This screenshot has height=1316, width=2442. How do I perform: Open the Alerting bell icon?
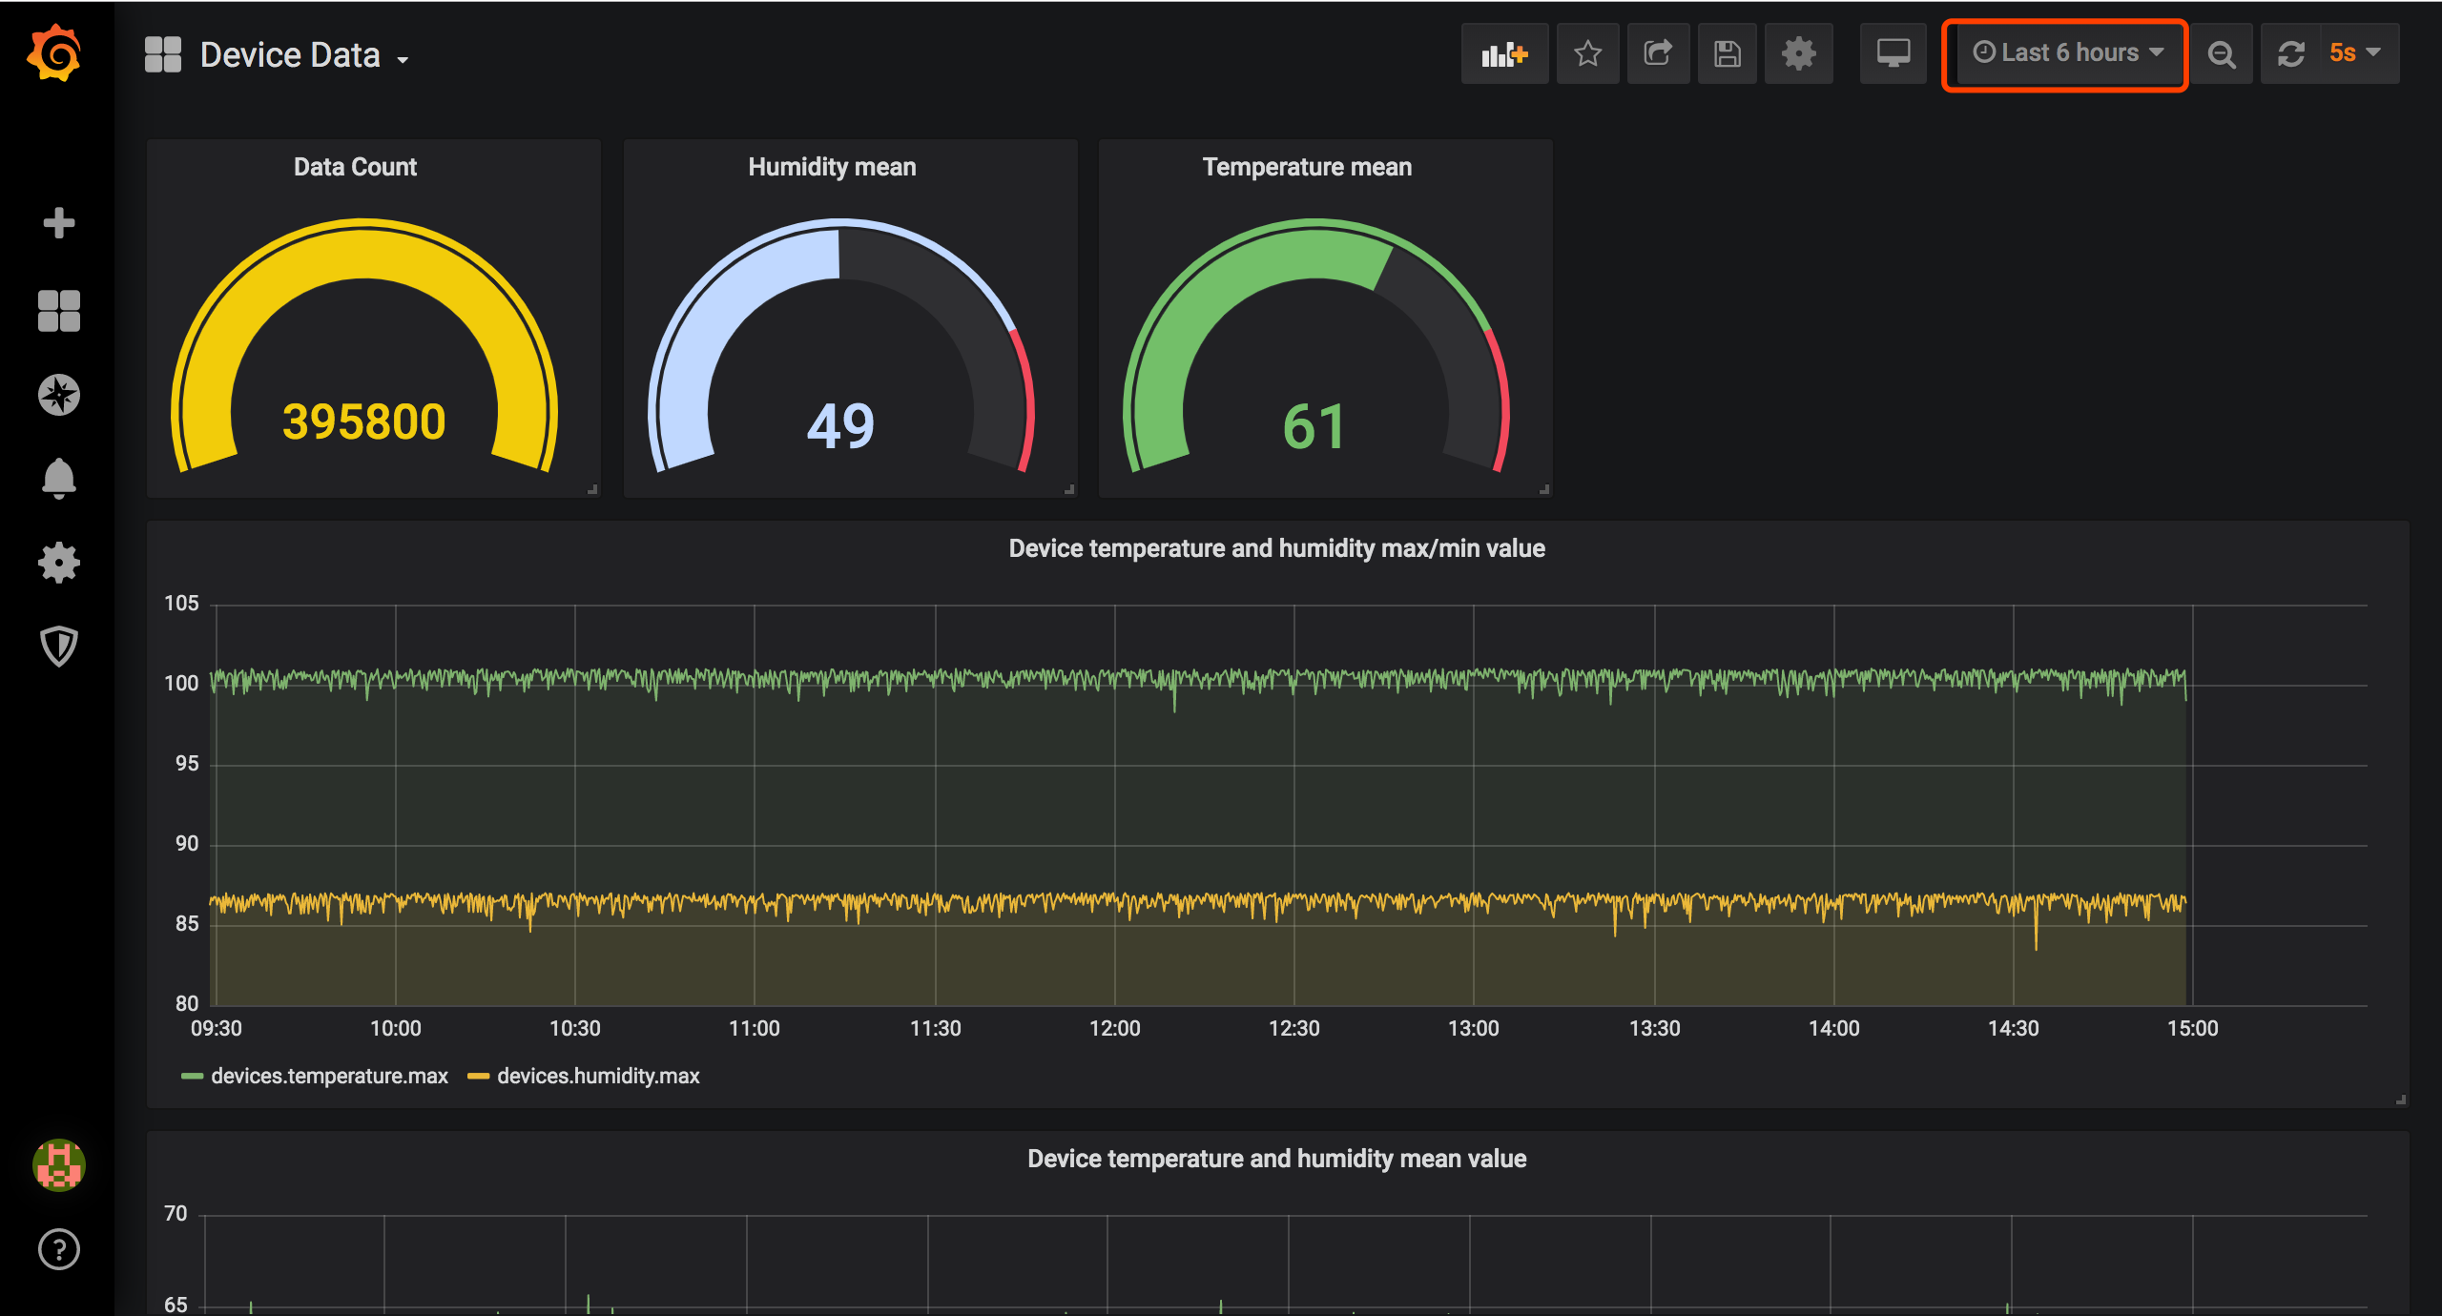click(59, 479)
